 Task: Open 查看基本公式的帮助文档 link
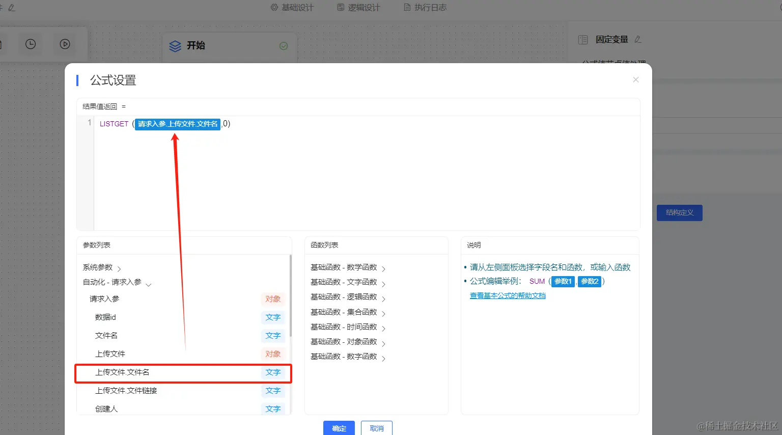[508, 295]
